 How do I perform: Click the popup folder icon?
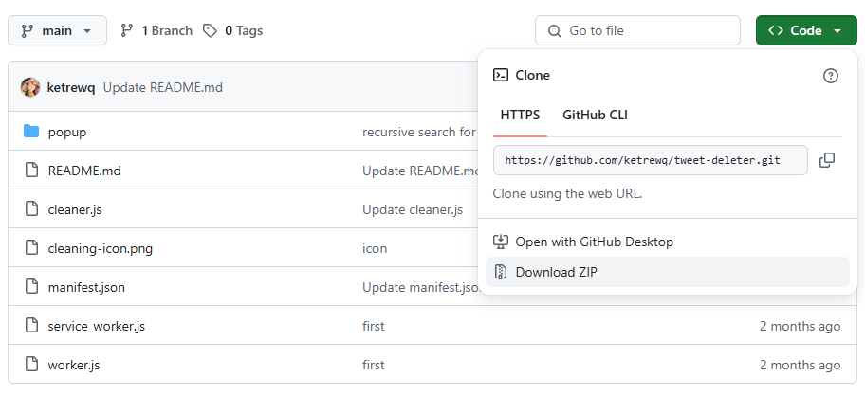pos(31,132)
